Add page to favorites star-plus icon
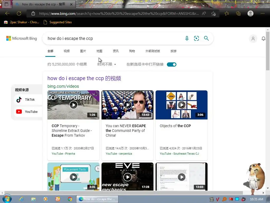 [213, 13]
